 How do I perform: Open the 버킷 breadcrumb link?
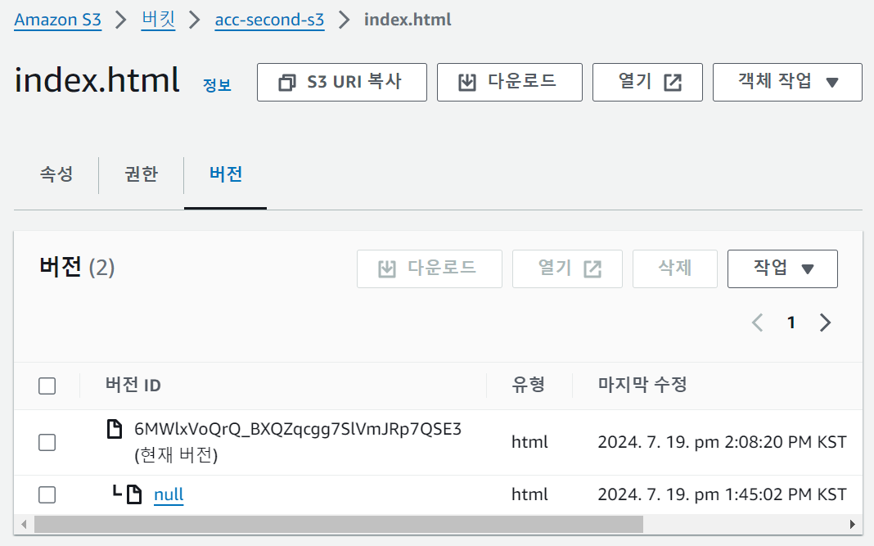click(x=158, y=20)
